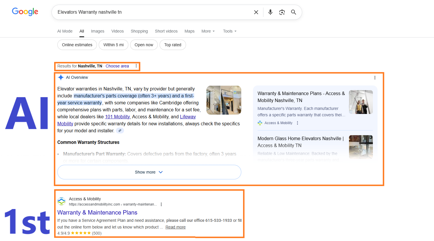Click thumbnail on Modern Glass Home Elevators card
The image size is (434, 241).
click(361, 147)
